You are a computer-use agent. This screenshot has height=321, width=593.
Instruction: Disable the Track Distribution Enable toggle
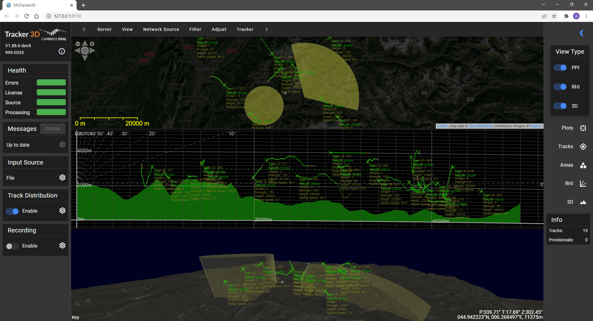(x=12, y=211)
